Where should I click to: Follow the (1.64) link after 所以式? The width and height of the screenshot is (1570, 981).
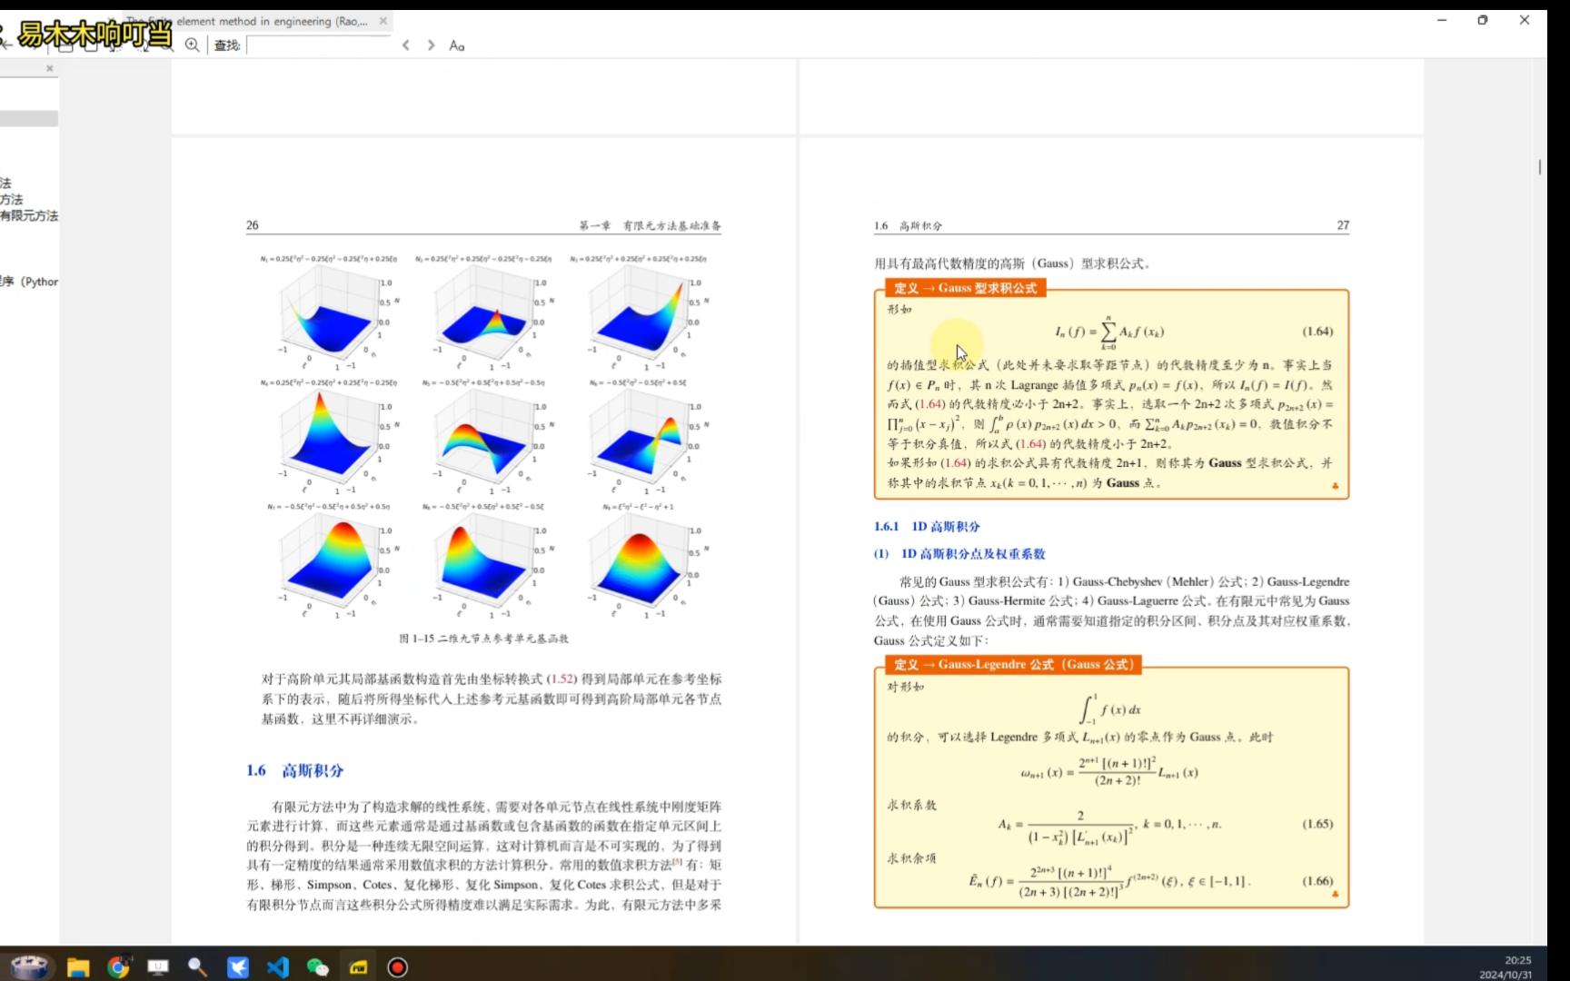pyautogui.click(x=1030, y=444)
